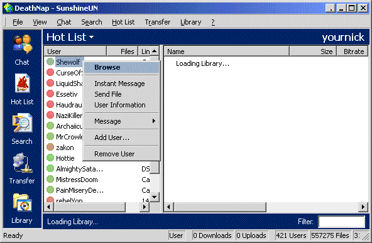Sort user list by User column header
Screen dimensions: 372x243
[x=75, y=51]
